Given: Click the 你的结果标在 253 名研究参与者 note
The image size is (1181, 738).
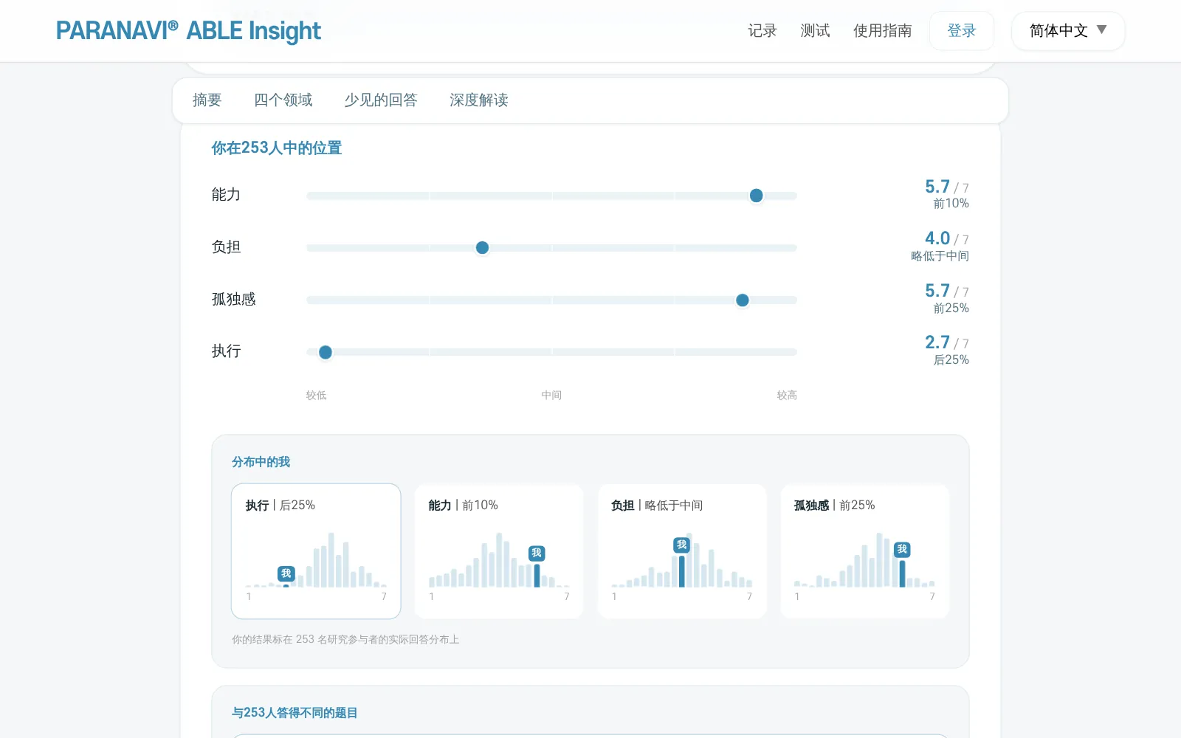Looking at the screenshot, I should tap(345, 640).
